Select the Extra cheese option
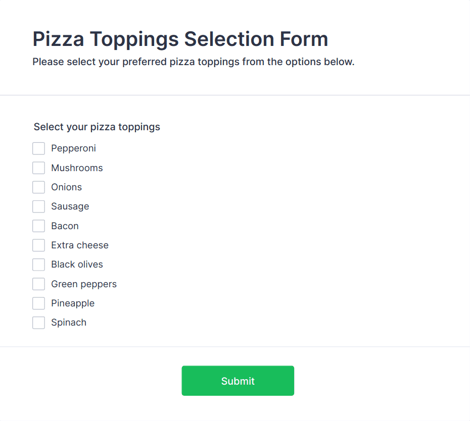 coord(39,245)
